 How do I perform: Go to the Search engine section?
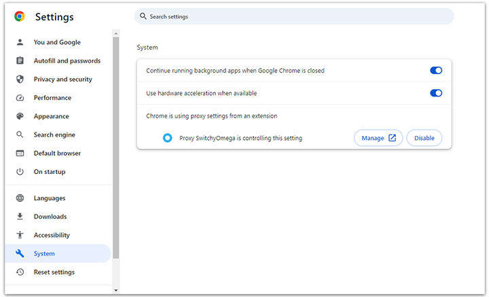click(54, 135)
